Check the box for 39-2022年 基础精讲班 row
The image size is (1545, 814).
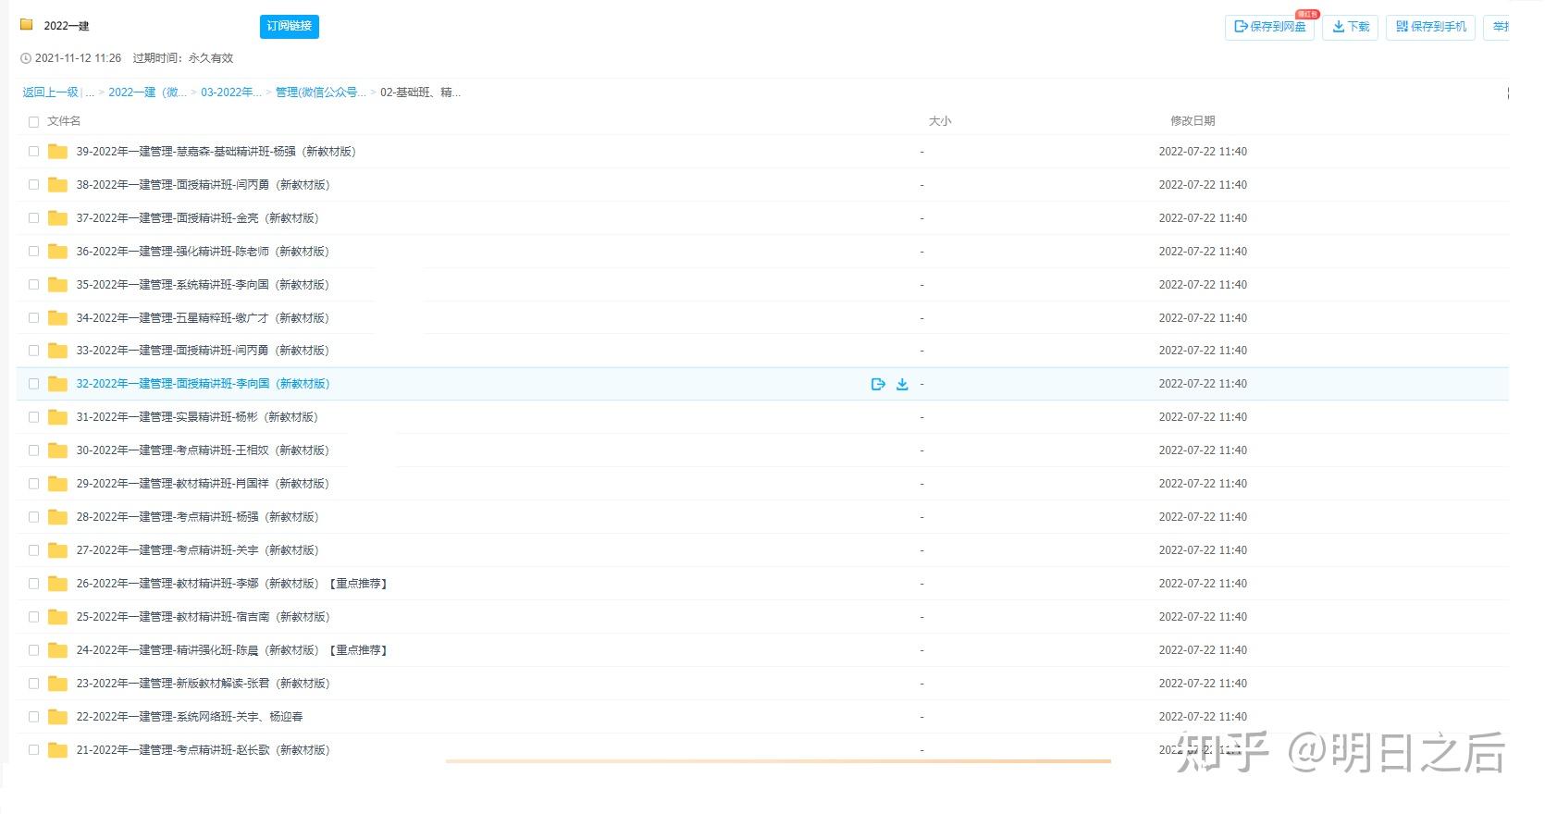pos(33,152)
